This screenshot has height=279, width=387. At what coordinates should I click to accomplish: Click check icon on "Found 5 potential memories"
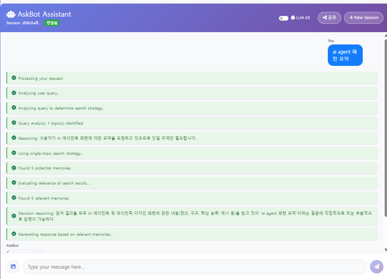pos(14,168)
